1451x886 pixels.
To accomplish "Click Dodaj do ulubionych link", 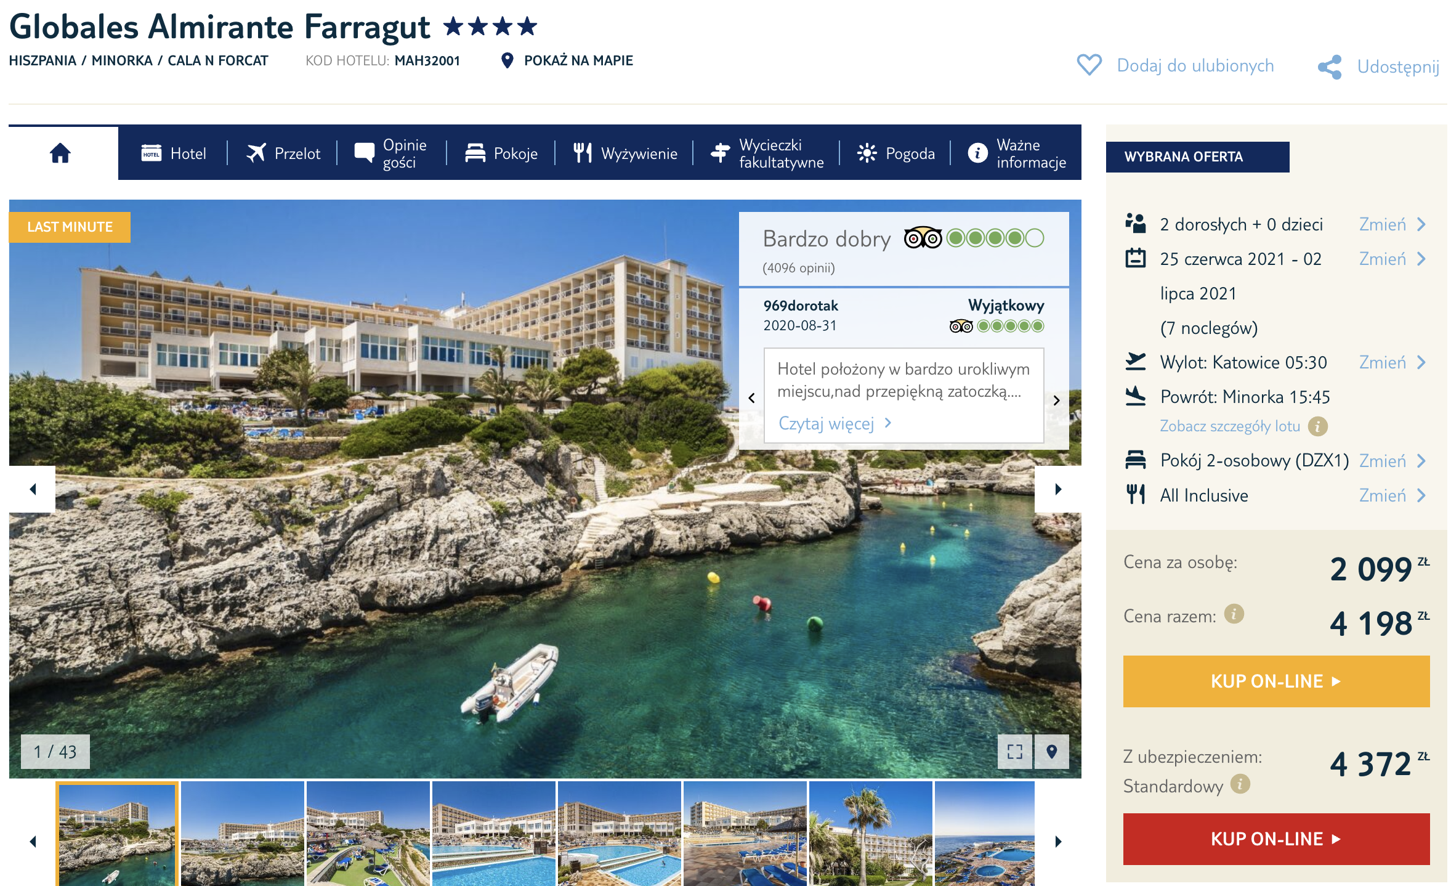I will pyautogui.click(x=1195, y=65).
